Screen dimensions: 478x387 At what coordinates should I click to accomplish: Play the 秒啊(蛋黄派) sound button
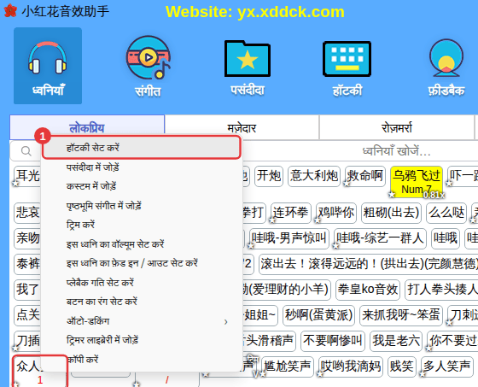tap(318, 315)
